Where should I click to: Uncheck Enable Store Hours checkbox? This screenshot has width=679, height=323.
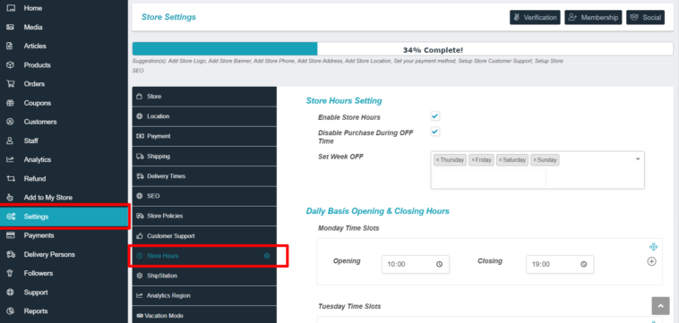[434, 116]
